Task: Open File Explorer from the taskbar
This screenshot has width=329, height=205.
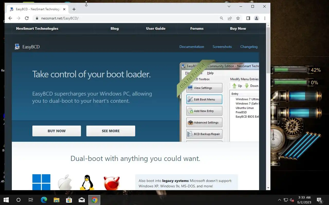Action: point(57,200)
